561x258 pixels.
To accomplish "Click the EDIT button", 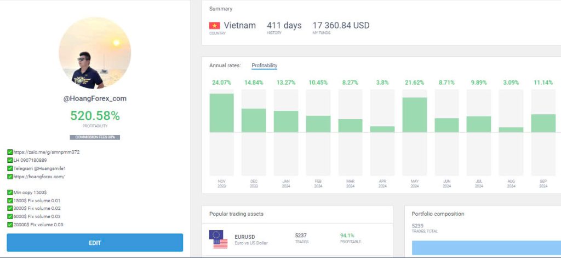I will pos(95,243).
